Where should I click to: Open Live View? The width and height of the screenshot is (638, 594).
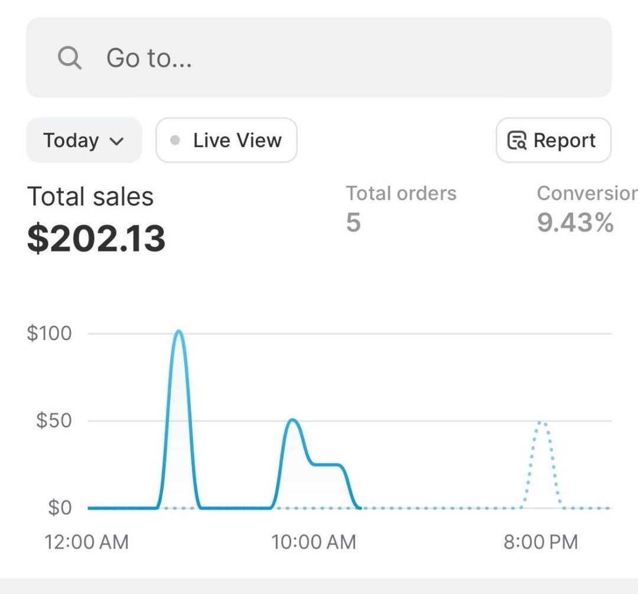point(226,141)
